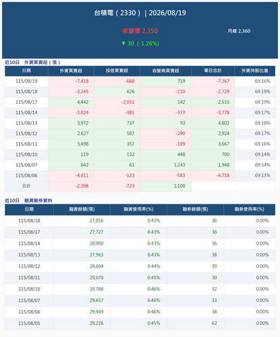Viewport: 280px width, 337px height.
Task: Click the margin balance 28,060
Action: click(x=96, y=243)
